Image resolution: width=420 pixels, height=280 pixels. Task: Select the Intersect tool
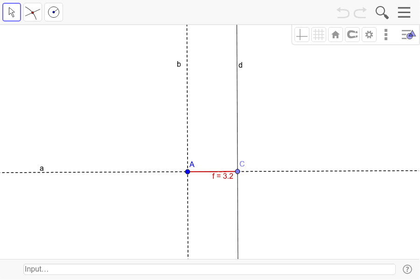pyautogui.click(x=33, y=12)
